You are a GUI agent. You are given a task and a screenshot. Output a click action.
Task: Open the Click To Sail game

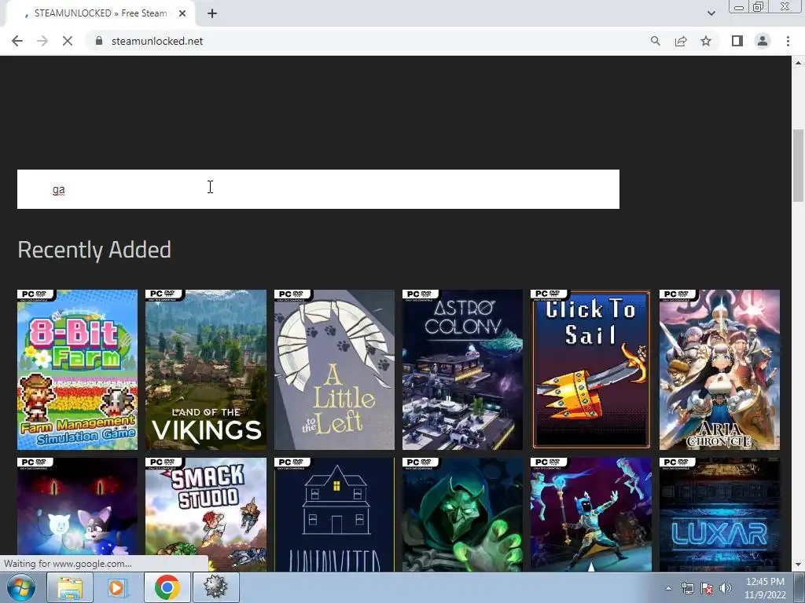coord(591,370)
